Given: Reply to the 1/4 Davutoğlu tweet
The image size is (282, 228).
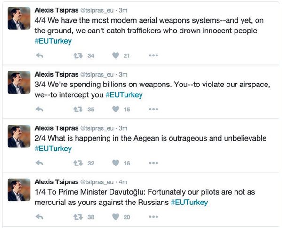Looking at the screenshot, I should point(39,217).
